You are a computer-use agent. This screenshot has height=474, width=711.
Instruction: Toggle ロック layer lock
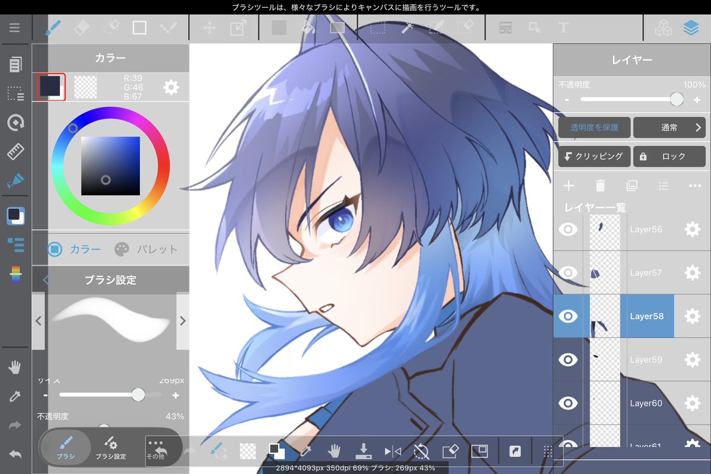point(669,156)
